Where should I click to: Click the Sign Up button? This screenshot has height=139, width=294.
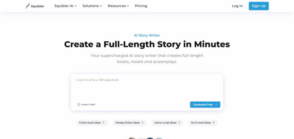(x=259, y=6)
